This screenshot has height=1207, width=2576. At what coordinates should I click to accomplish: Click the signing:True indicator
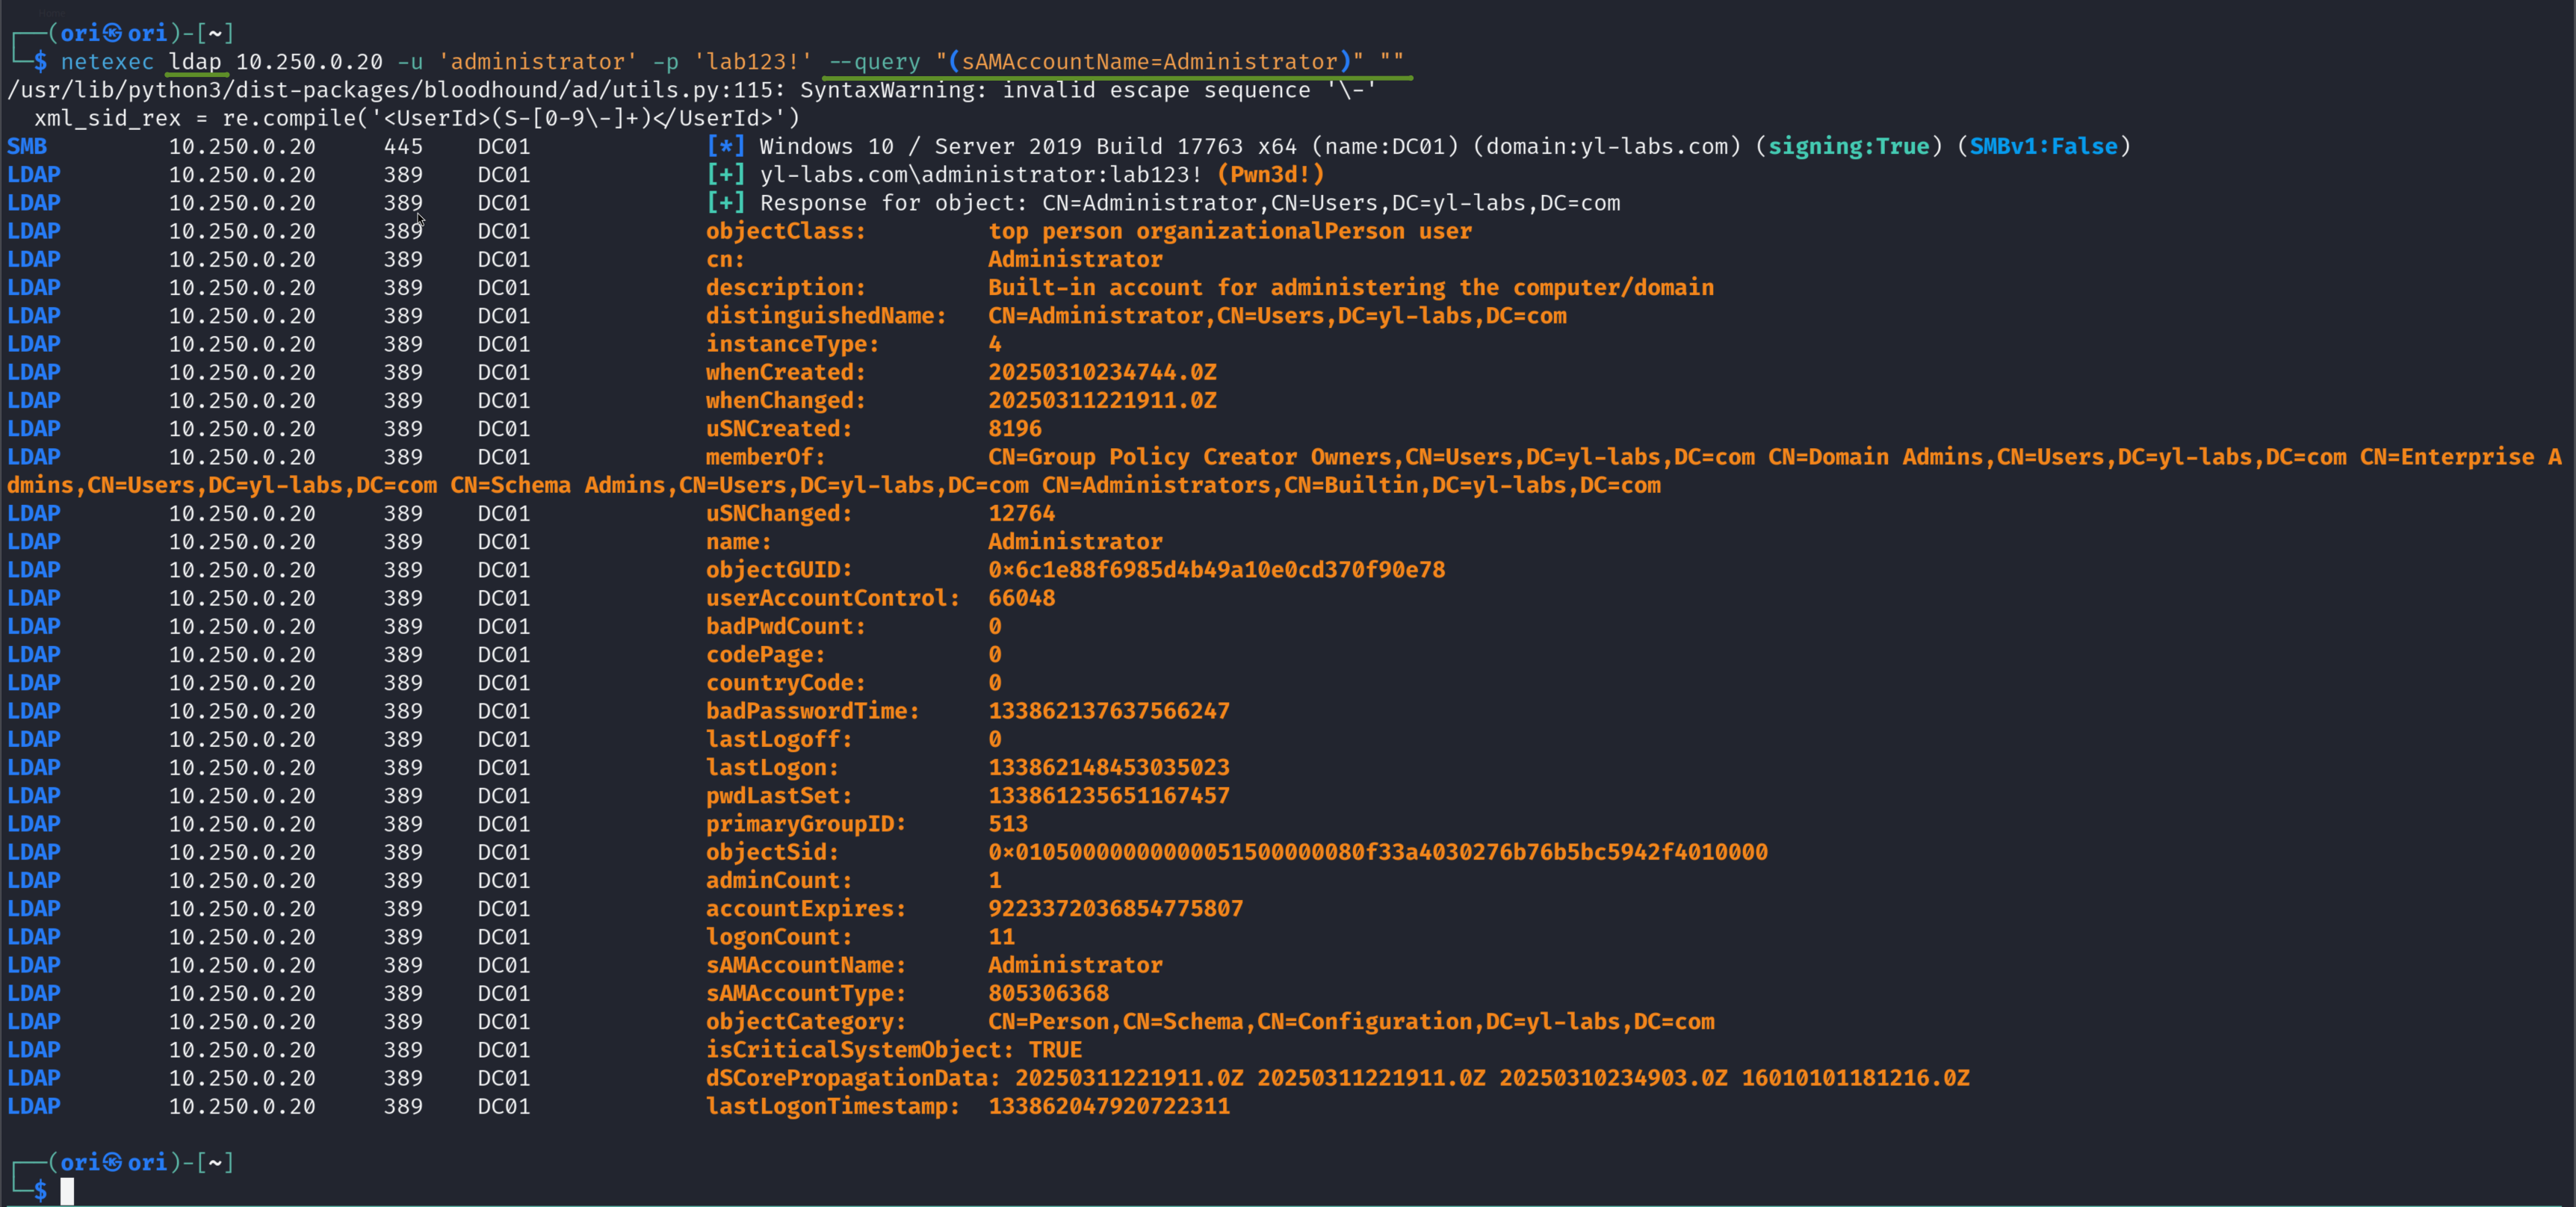click(1848, 146)
